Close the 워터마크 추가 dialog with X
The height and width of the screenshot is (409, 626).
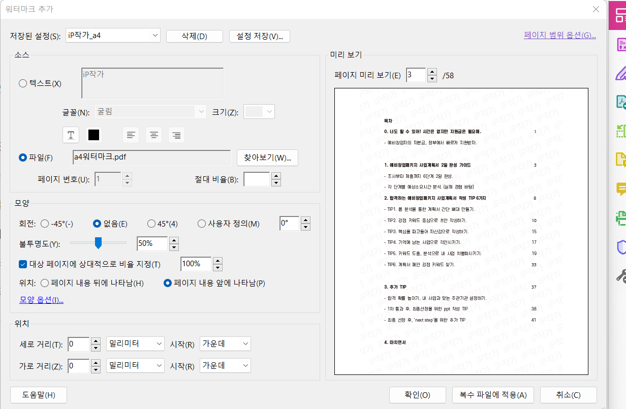(x=596, y=9)
